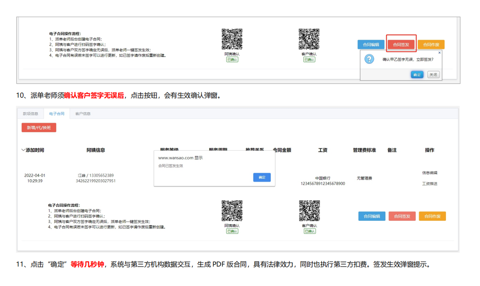Toggle the sort chevron beside 添加时间
The image size is (480, 286).
point(23,150)
